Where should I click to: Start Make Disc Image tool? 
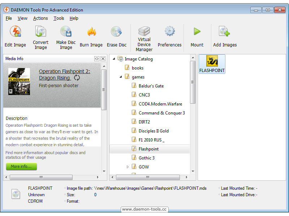(66, 37)
